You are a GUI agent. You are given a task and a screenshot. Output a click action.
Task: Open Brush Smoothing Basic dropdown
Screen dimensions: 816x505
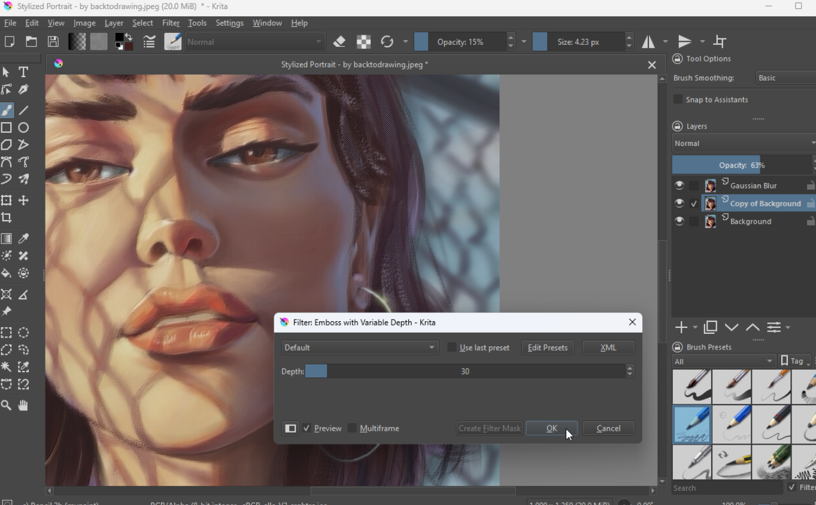(784, 78)
